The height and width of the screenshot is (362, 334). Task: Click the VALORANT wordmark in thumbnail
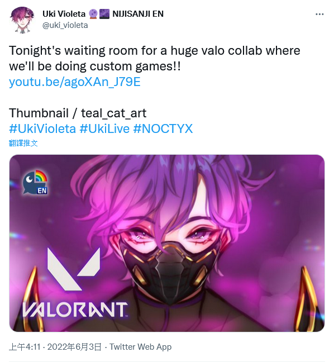pos(75,309)
